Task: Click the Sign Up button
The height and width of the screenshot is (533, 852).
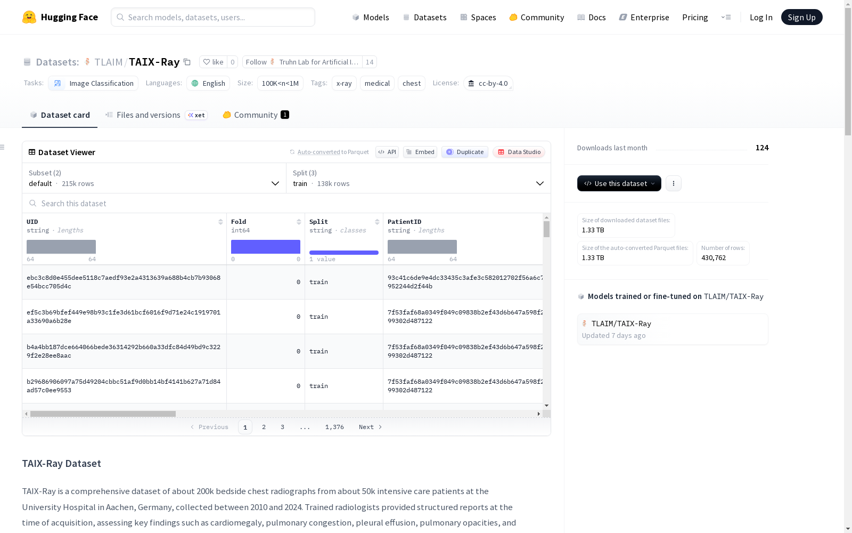Action: [801, 17]
